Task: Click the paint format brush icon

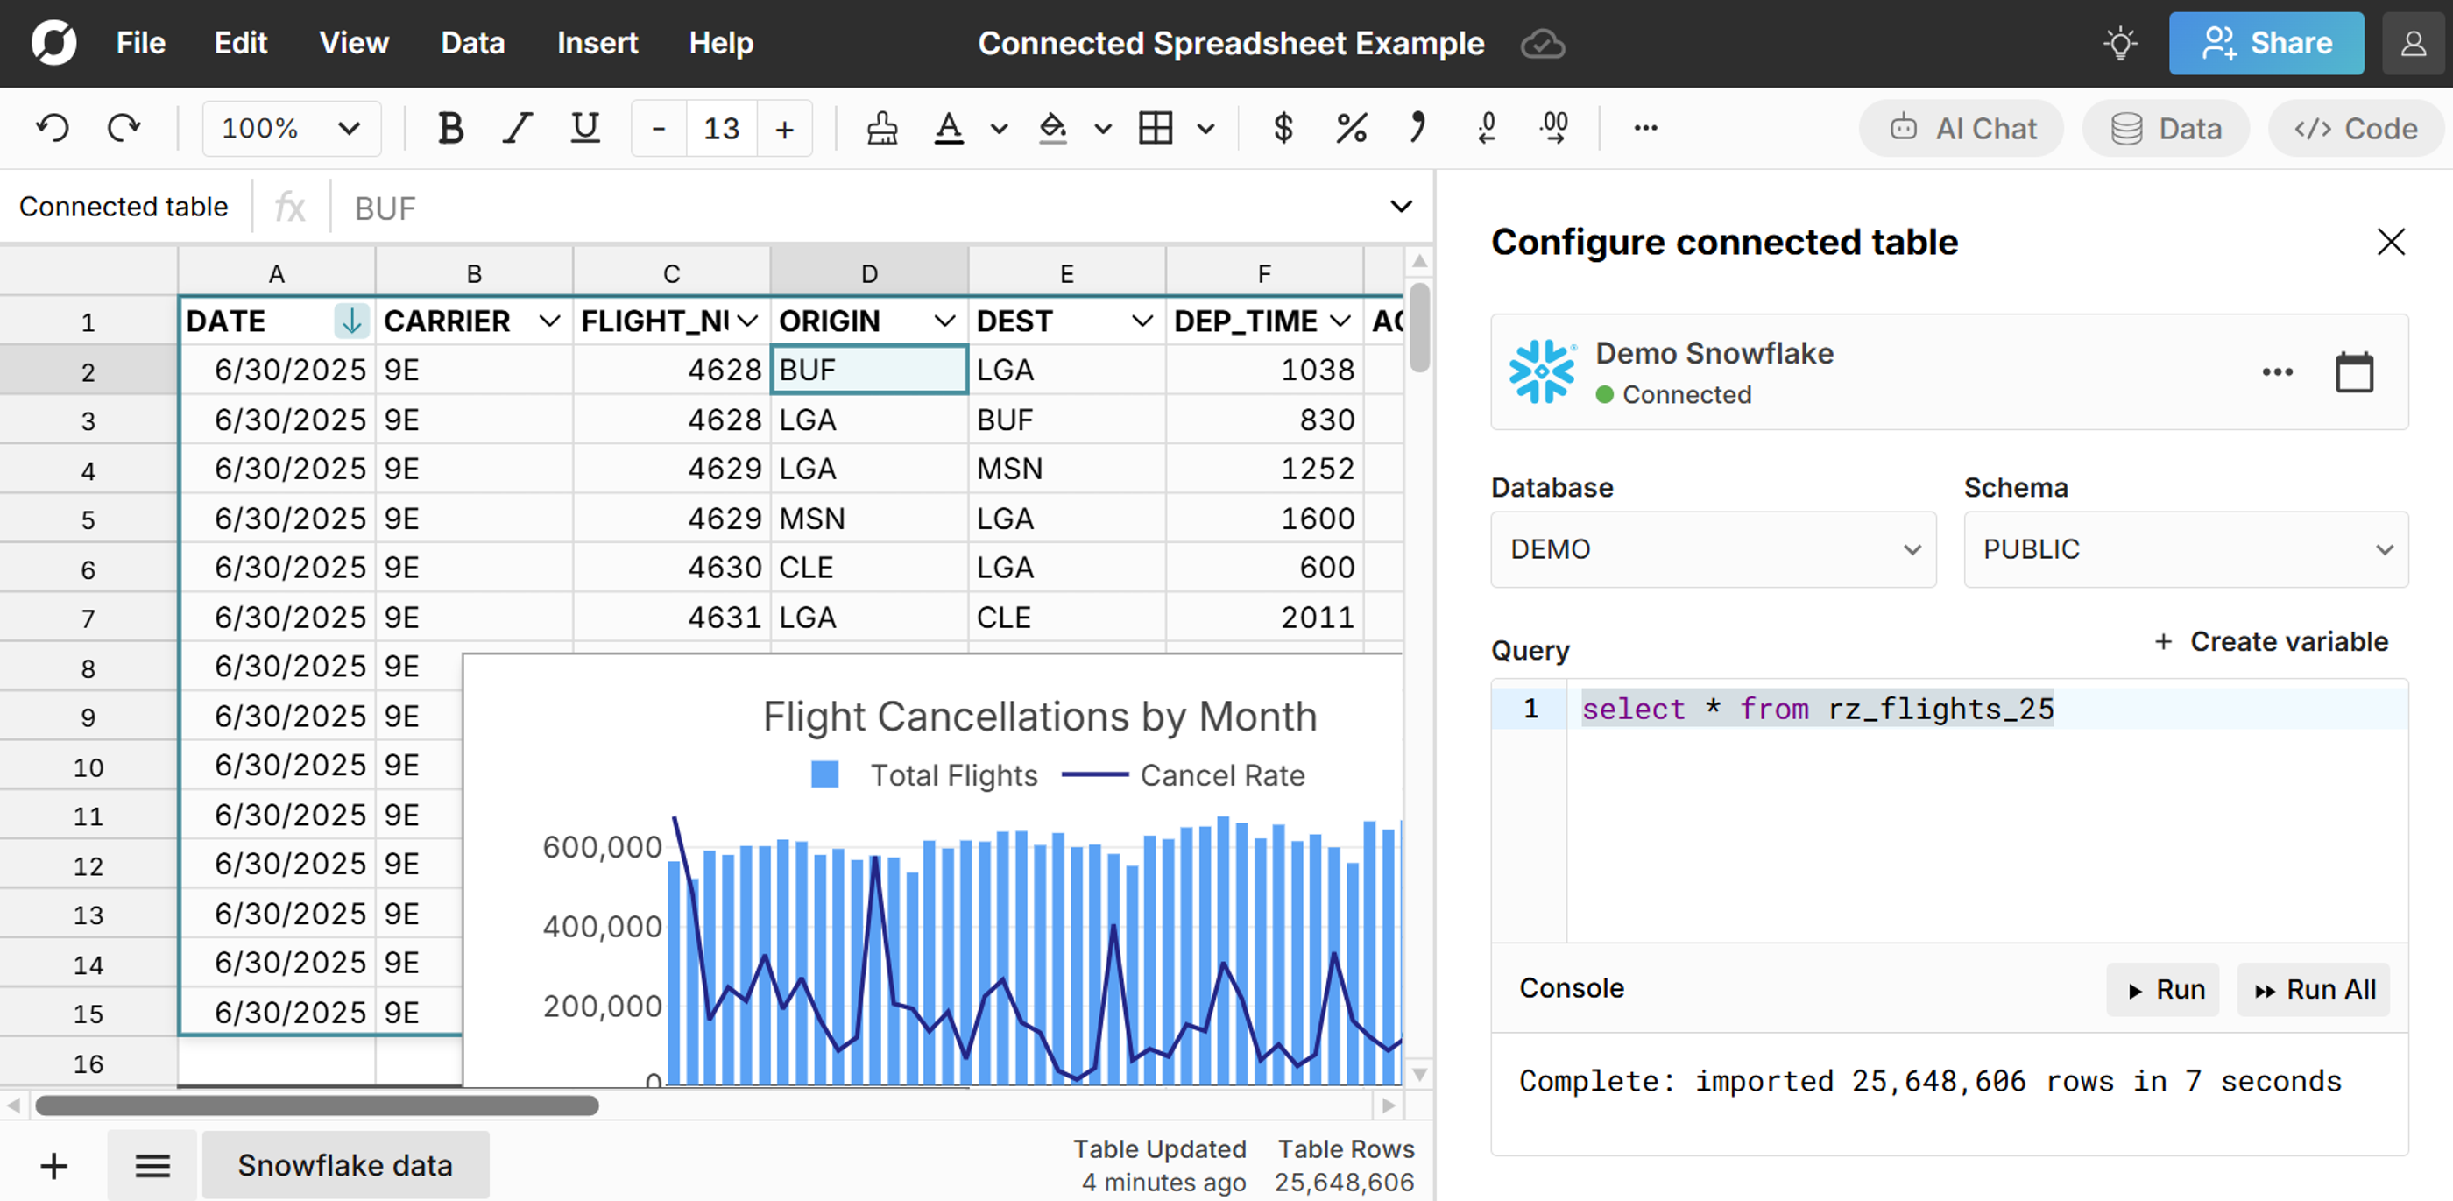Action: click(882, 128)
